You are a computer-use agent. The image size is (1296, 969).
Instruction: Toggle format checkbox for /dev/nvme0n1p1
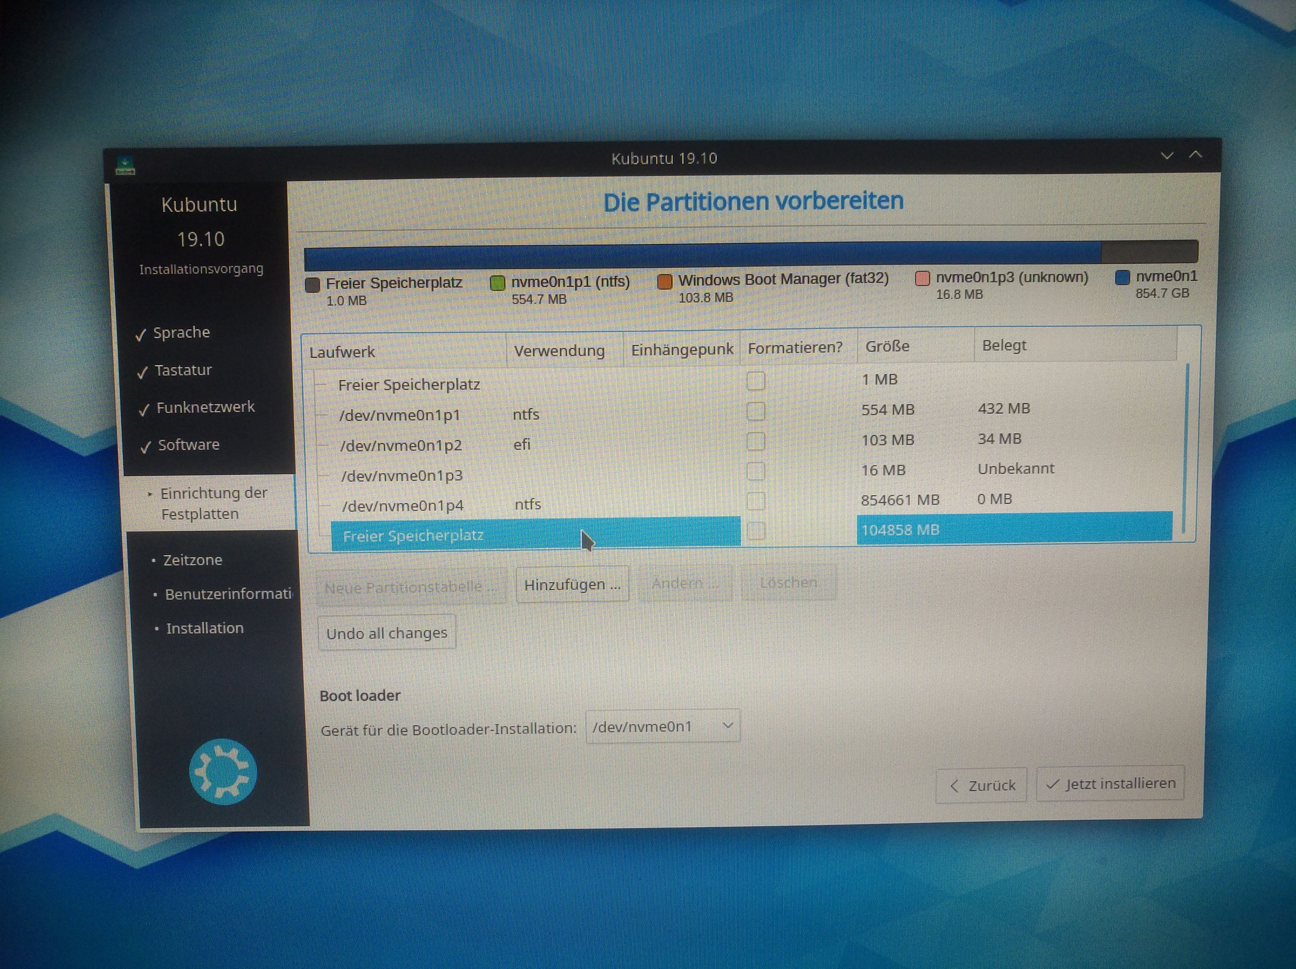(756, 411)
